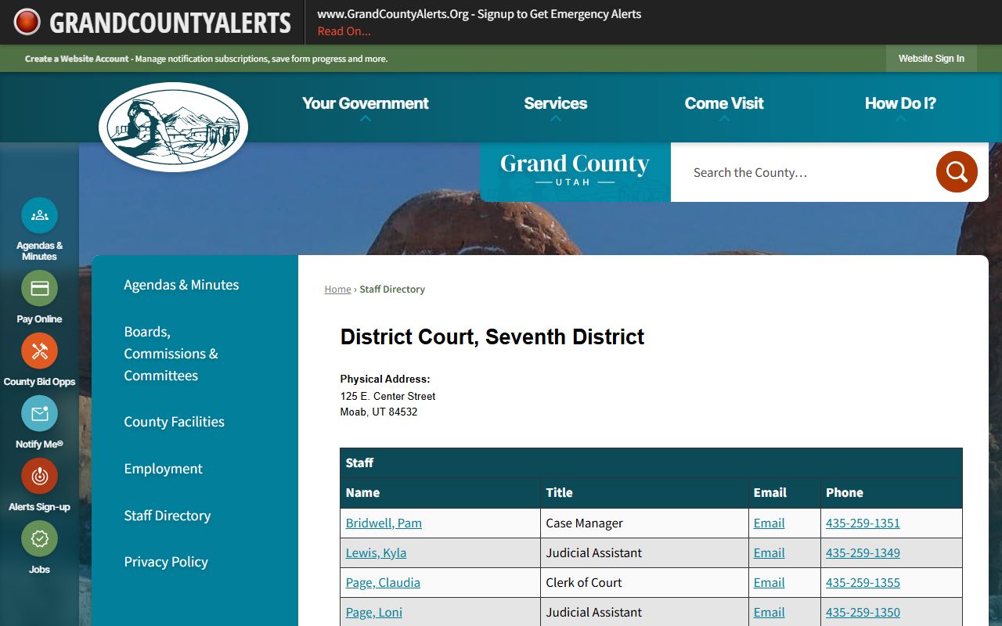This screenshot has width=1002, height=626.
Task: Click Email link for Pam Bridwell
Action: [769, 523]
